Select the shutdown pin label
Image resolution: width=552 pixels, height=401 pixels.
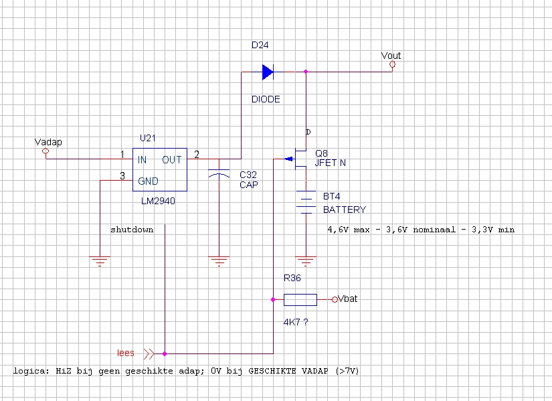[132, 229]
